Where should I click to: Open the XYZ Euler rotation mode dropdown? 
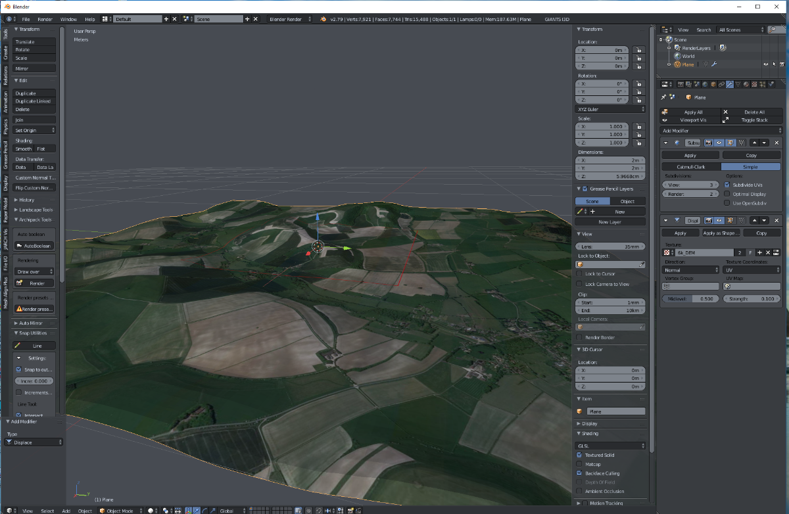tap(610, 109)
